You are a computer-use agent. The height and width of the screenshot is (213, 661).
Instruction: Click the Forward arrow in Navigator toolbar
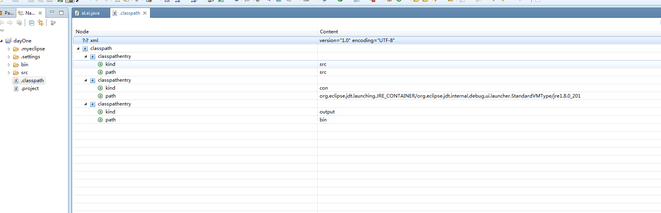[x=10, y=23]
